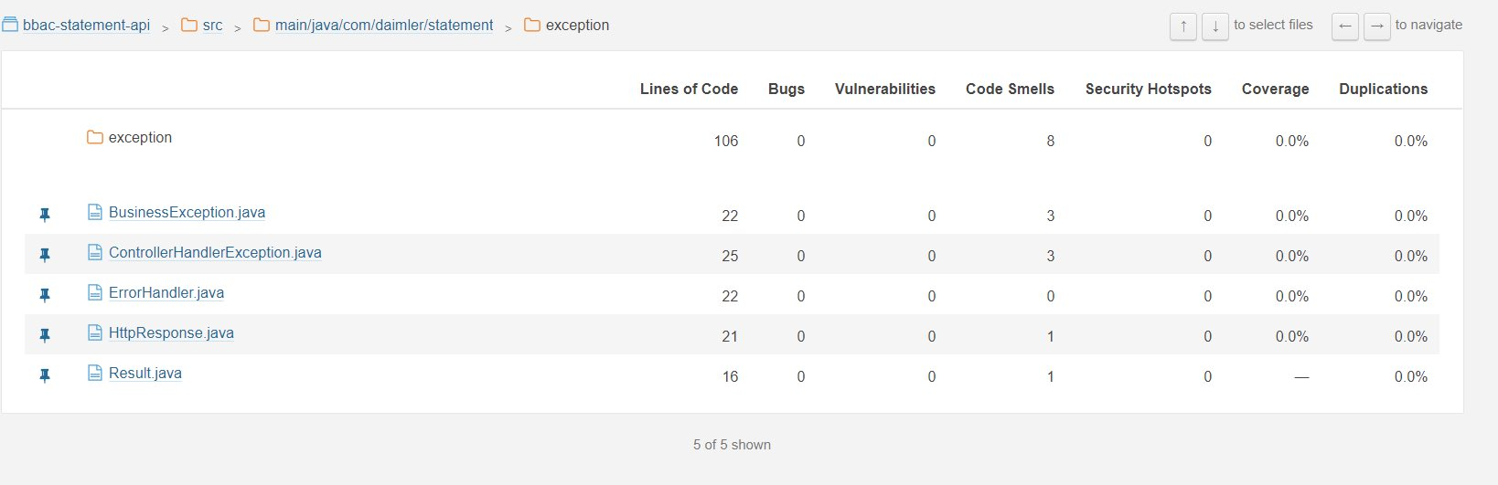Select the exception folder row

pos(732,139)
